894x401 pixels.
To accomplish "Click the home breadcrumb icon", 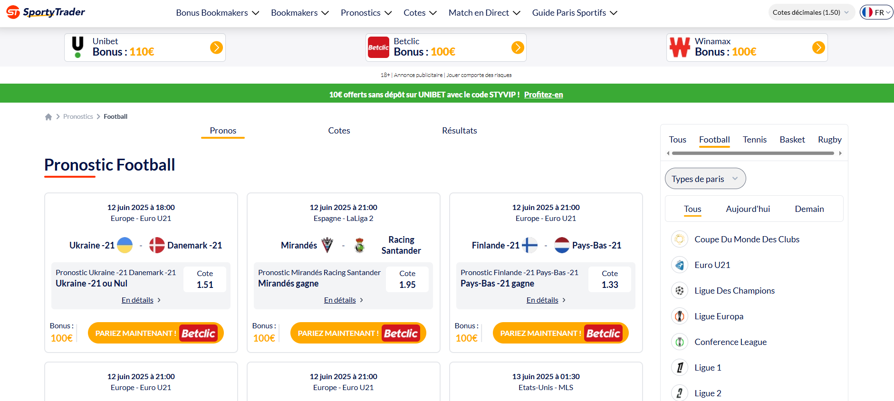I will (x=48, y=117).
